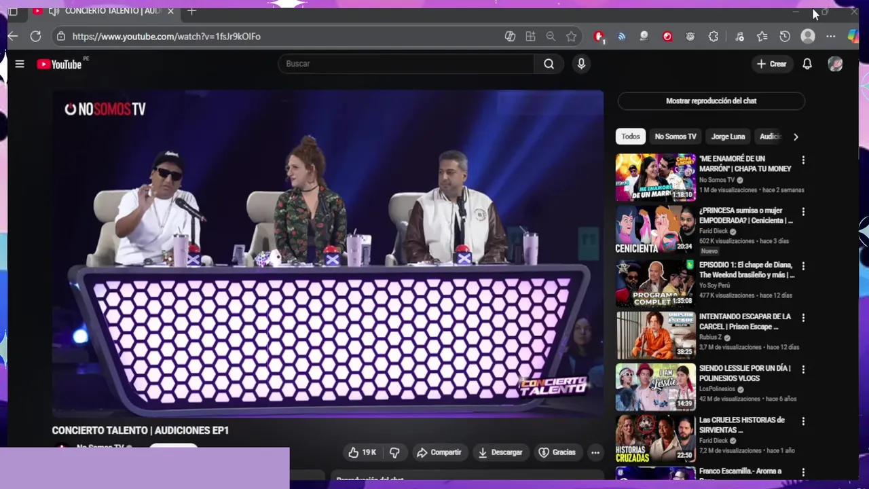Open options for PRINCESA sumisa video

point(803,212)
